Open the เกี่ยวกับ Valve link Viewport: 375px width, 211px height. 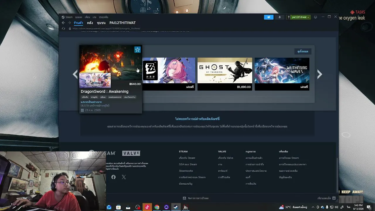coord(226,158)
